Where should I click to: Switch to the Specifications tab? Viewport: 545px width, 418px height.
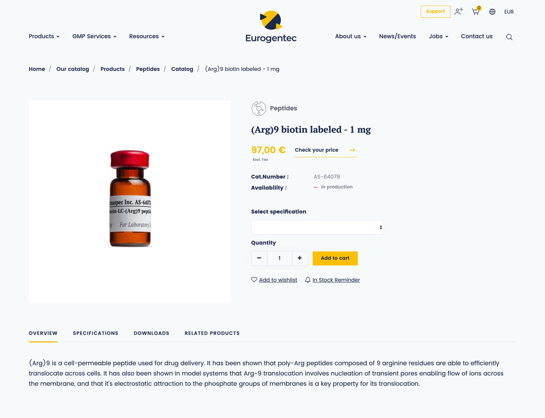pyautogui.click(x=95, y=333)
